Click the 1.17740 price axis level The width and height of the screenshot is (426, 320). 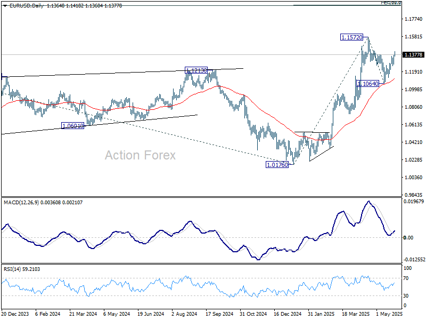click(413, 19)
